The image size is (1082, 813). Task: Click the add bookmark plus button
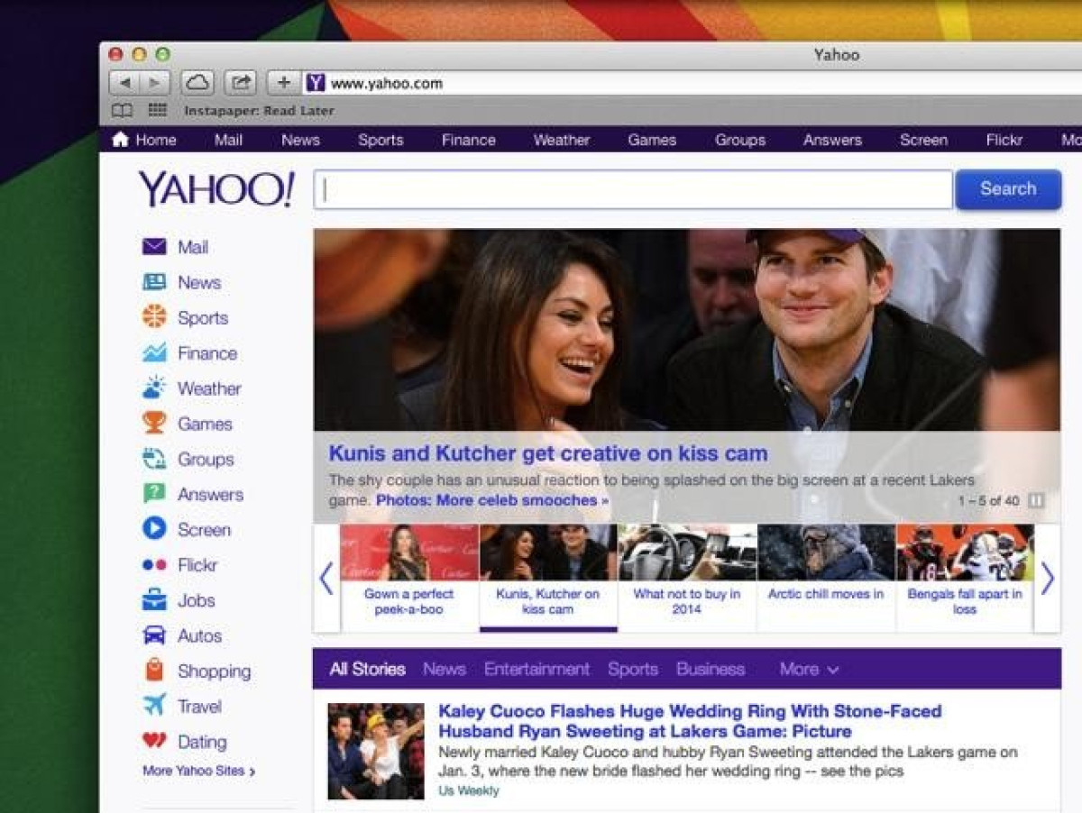284,83
